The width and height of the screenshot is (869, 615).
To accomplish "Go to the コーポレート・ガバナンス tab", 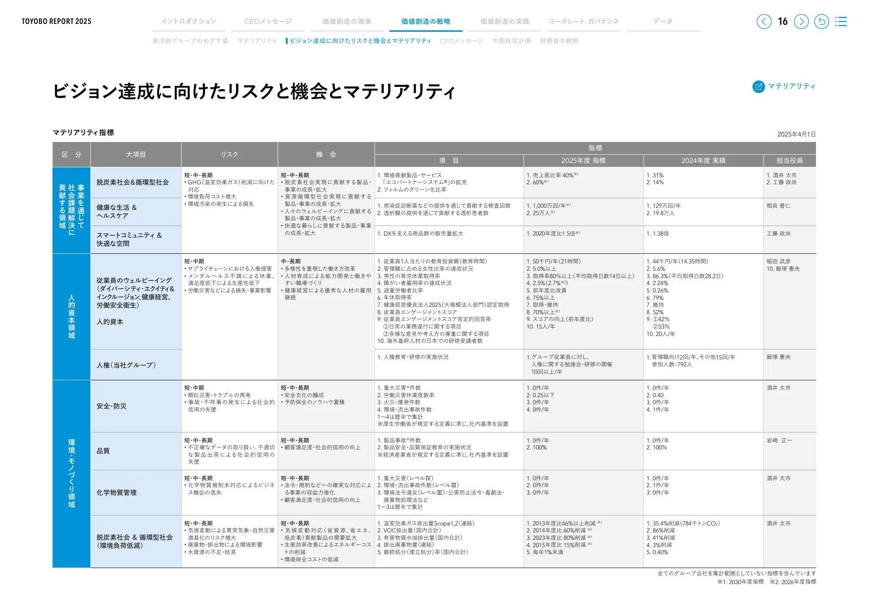I will click(x=584, y=21).
